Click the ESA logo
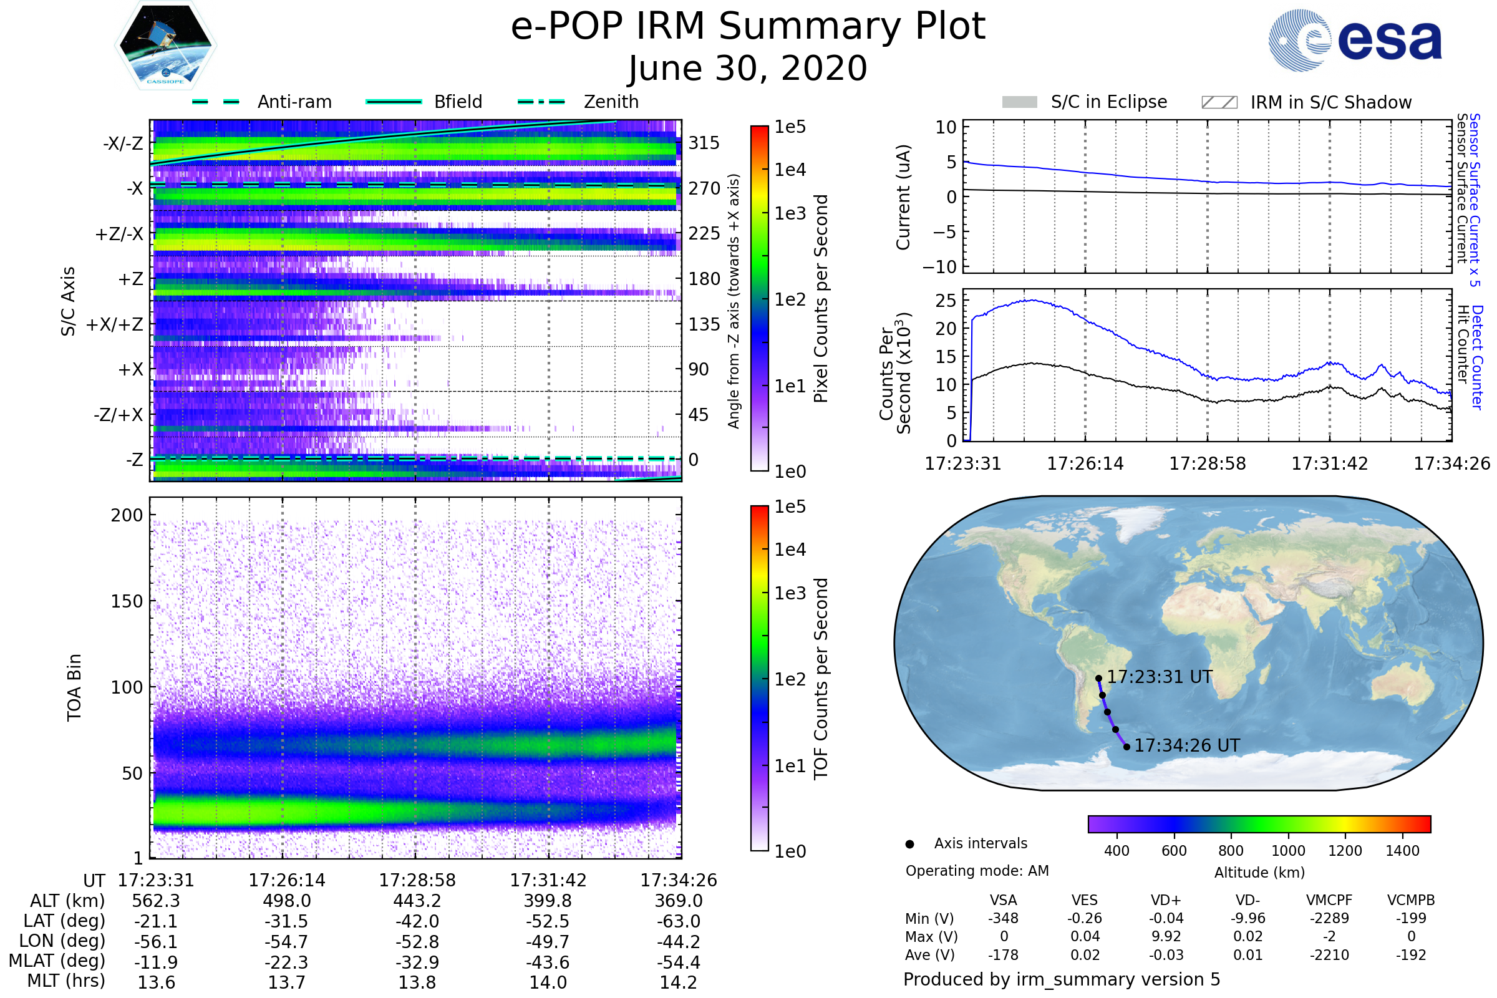The width and height of the screenshot is (1497, 998). point(1354,39)
